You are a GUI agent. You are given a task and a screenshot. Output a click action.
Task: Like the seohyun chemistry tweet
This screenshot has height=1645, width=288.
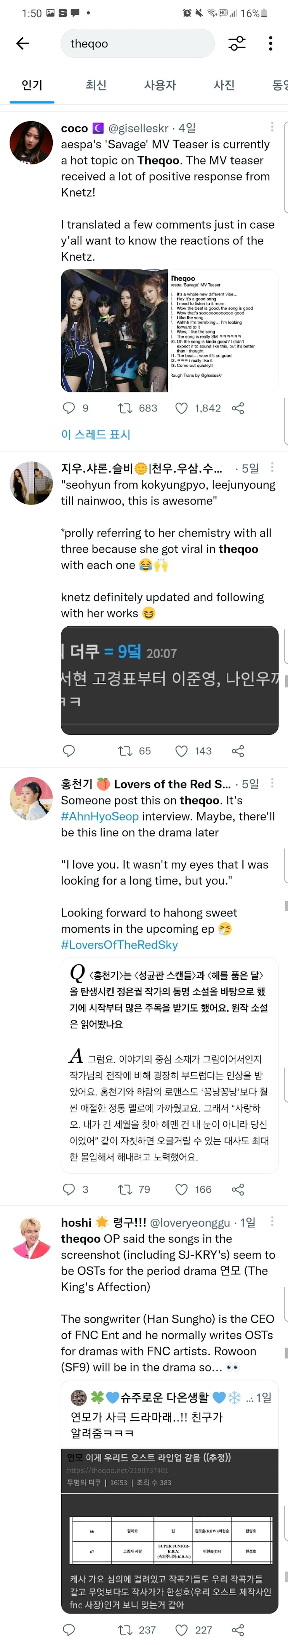(x=181, y=751)
